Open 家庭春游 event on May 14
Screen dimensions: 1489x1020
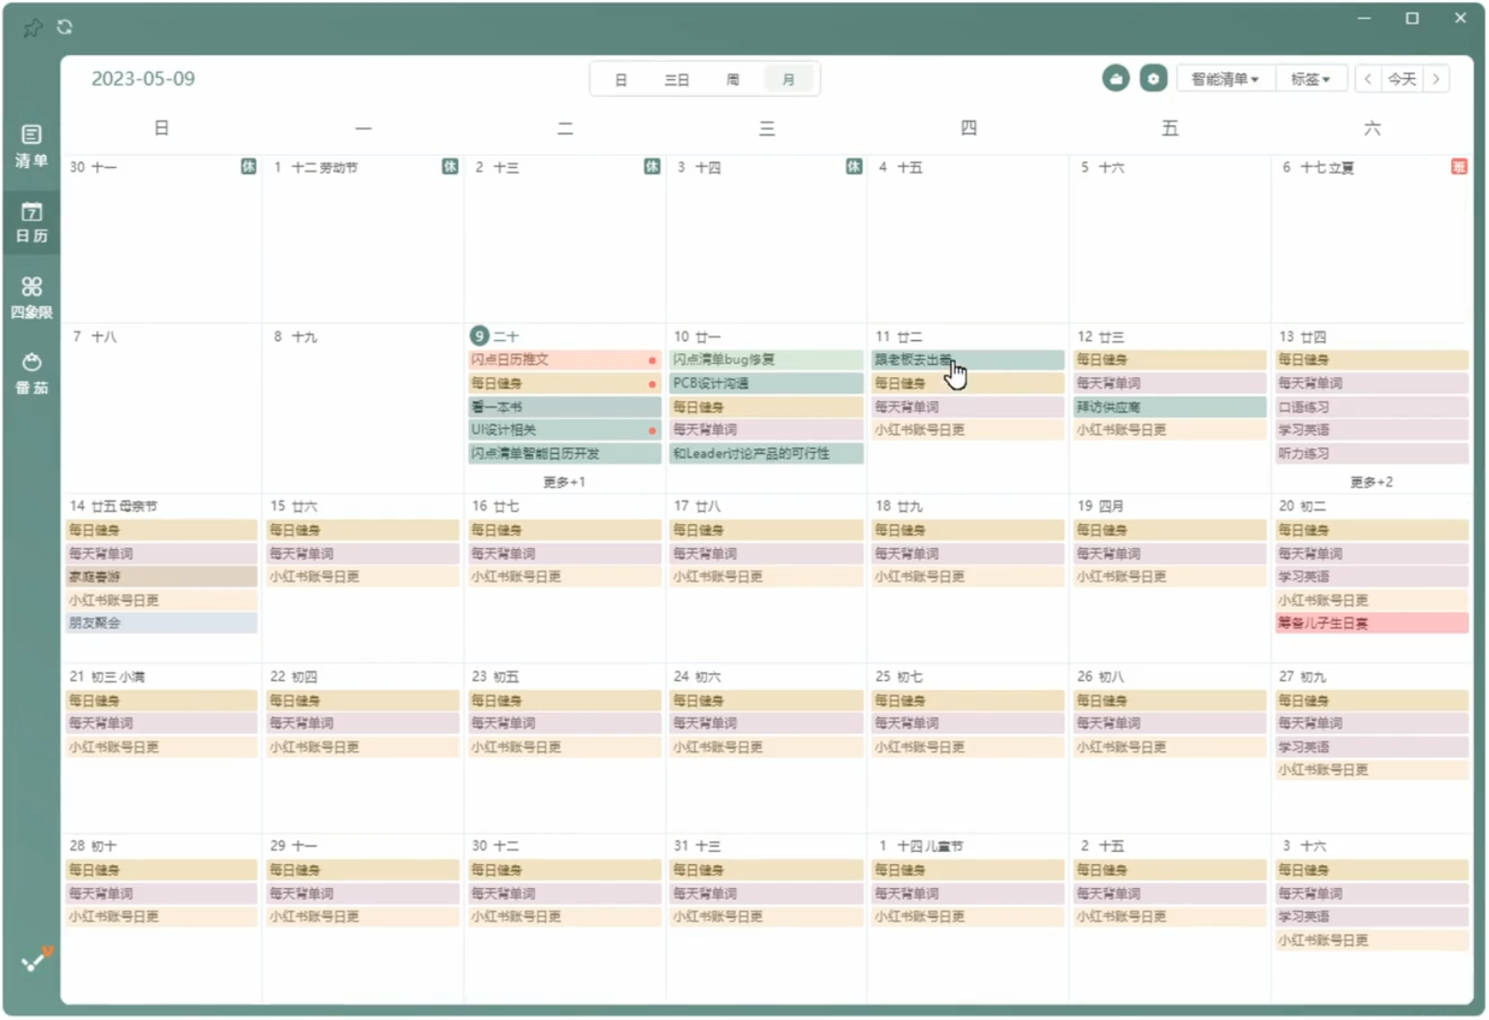161,577
